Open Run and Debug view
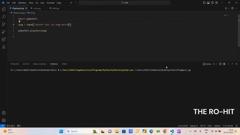The width and height of the screenshot is (240, 135). [4, 31]
